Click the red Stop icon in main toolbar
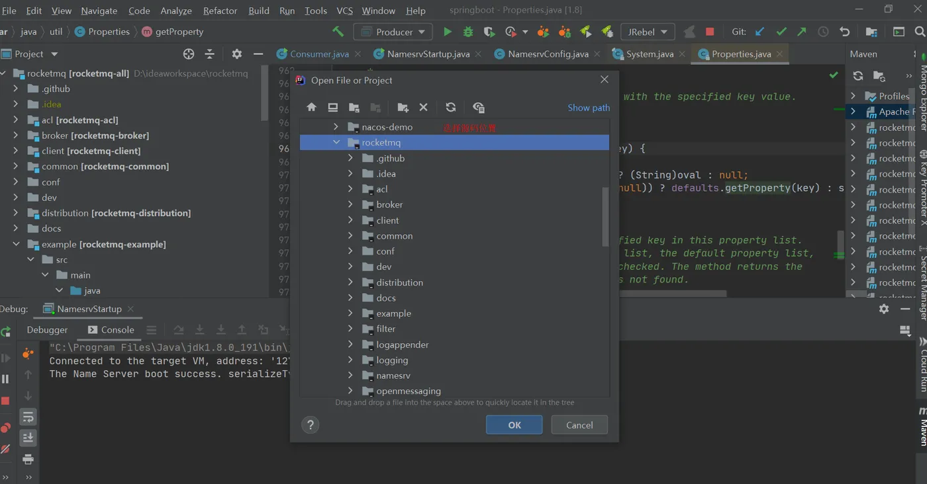Screen dimensions: 927x484 (710, 32)
